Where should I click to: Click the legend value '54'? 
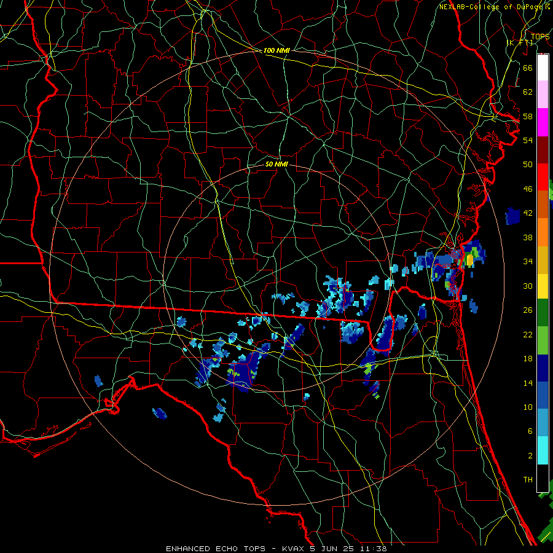tap(528, 140)
